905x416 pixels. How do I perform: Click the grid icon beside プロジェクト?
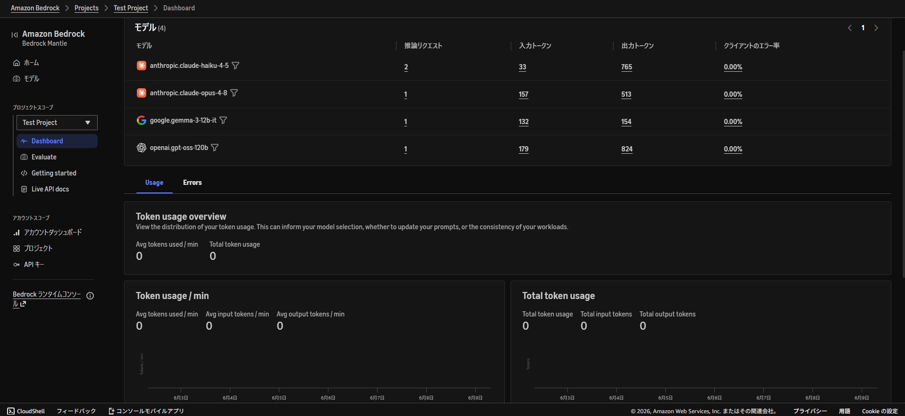[x=17, y=249]
